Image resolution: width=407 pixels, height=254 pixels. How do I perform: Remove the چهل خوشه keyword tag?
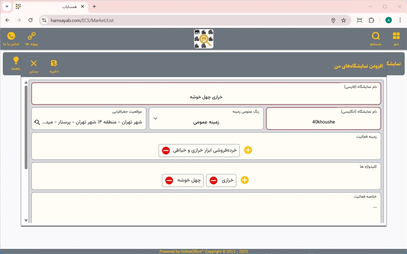169,180
